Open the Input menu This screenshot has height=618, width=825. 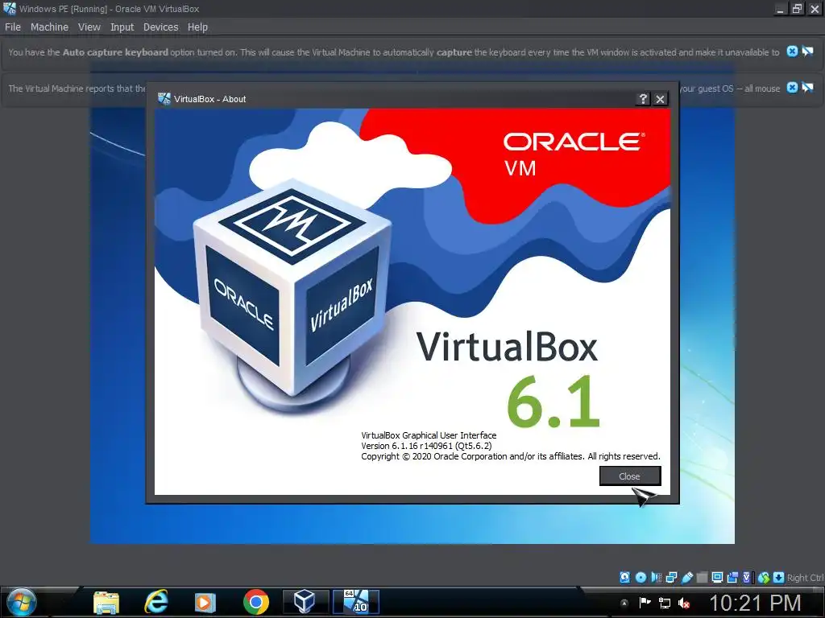[x=122, y=27]
